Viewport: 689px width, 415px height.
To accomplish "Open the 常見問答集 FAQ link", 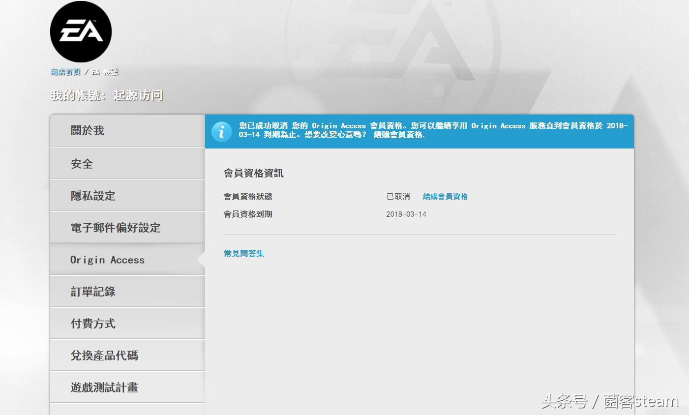I will (244, 254).
